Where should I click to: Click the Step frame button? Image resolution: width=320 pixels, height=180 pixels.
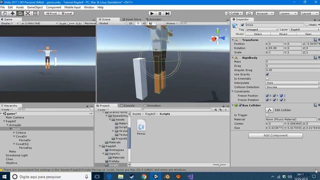point(167,13)
